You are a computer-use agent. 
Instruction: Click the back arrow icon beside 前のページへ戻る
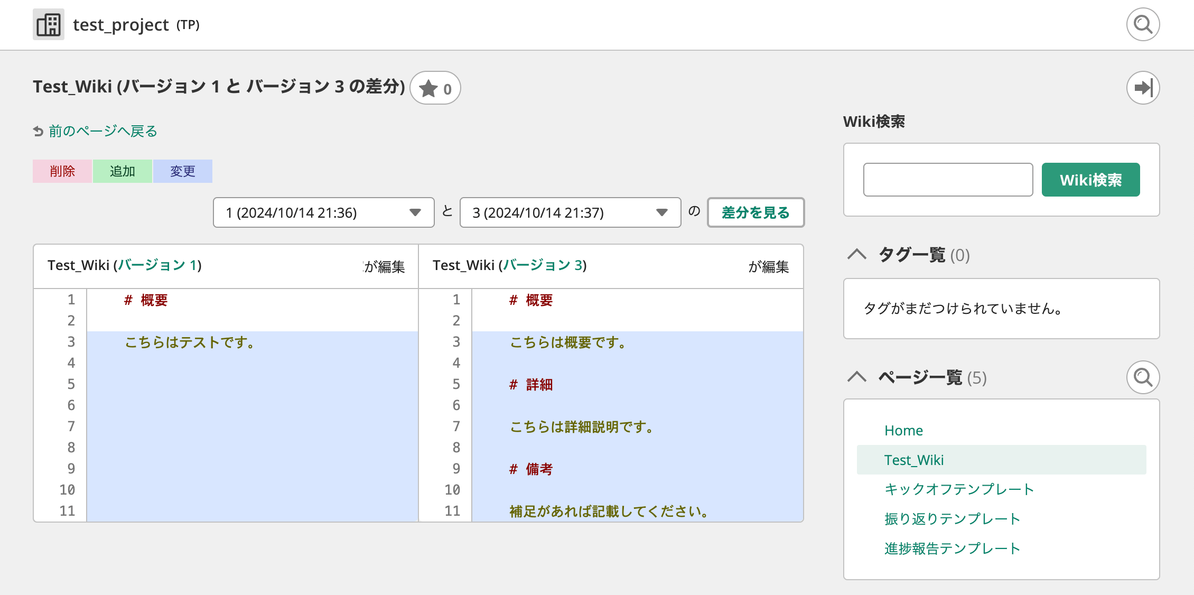(x=38, y=131)
